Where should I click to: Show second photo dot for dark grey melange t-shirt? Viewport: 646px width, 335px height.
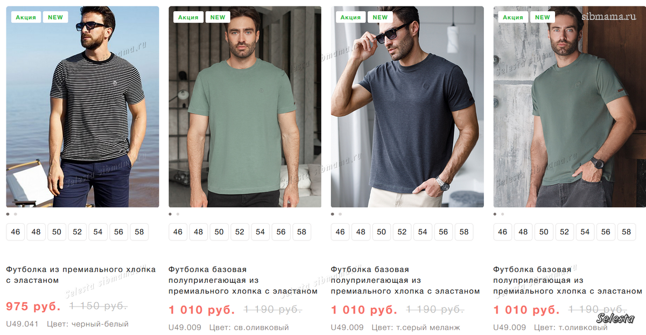340,214
